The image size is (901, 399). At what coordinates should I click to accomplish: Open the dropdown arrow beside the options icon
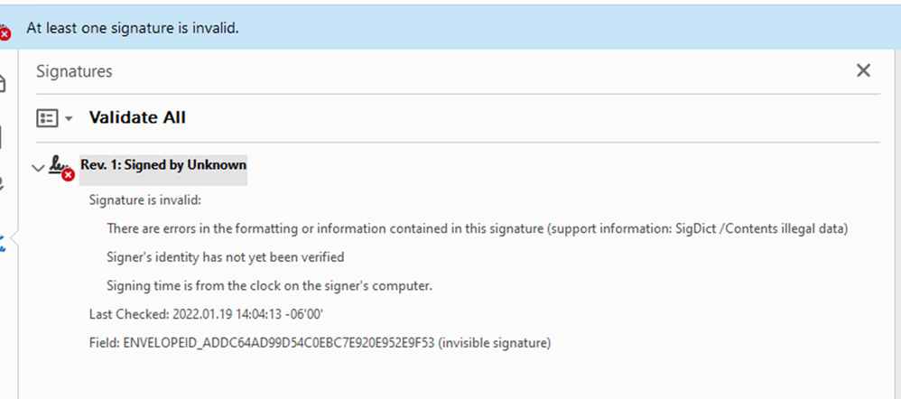point(69,119)
